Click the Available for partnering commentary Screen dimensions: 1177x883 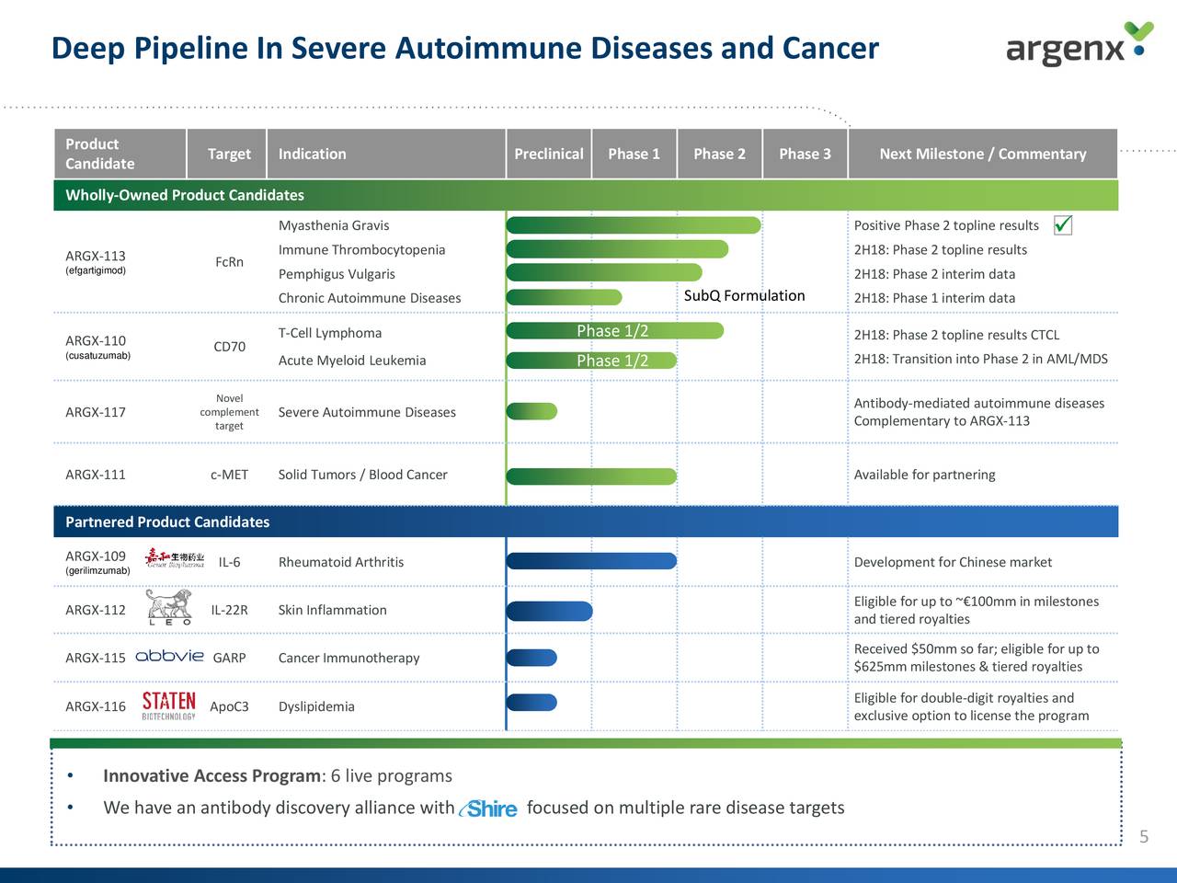pos(924,475)
